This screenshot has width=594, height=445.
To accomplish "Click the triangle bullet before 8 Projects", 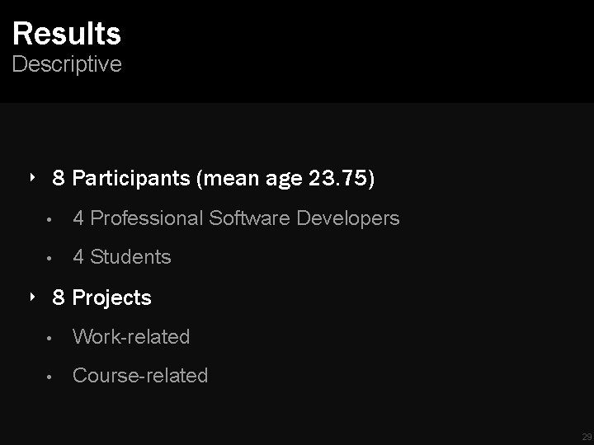I will pyautogui.click(x=31, y=296).
